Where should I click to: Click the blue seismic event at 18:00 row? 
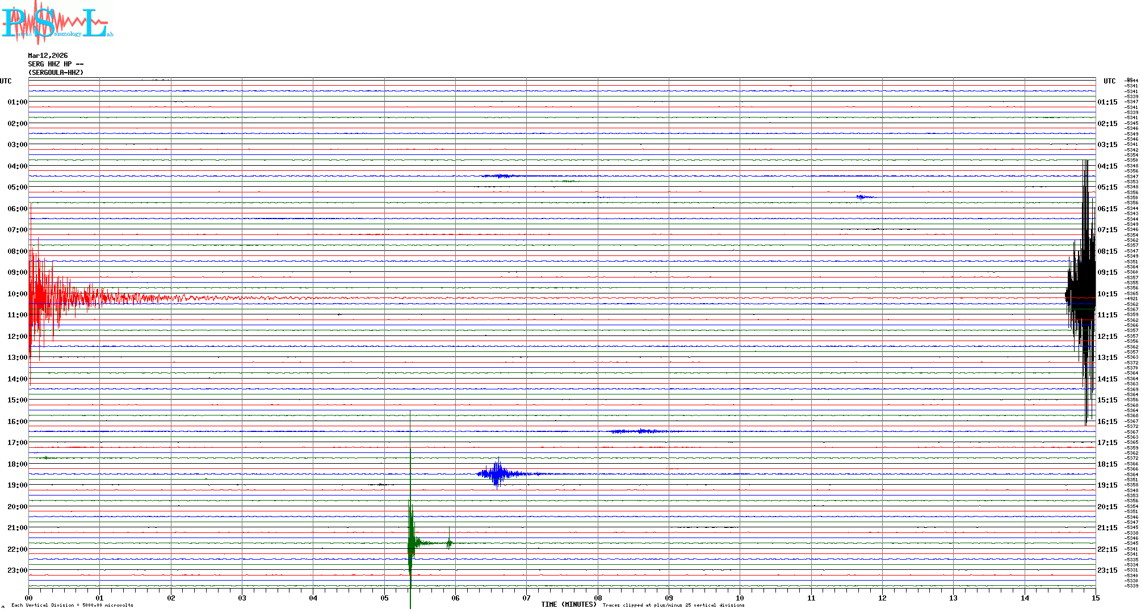(498, 473)
